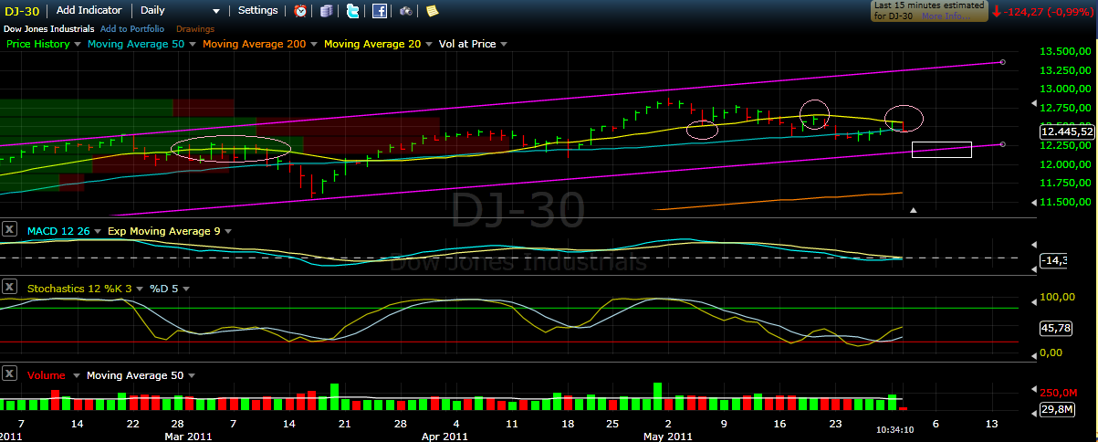Click the Dow Jones Industrials name label

[47, 29]
